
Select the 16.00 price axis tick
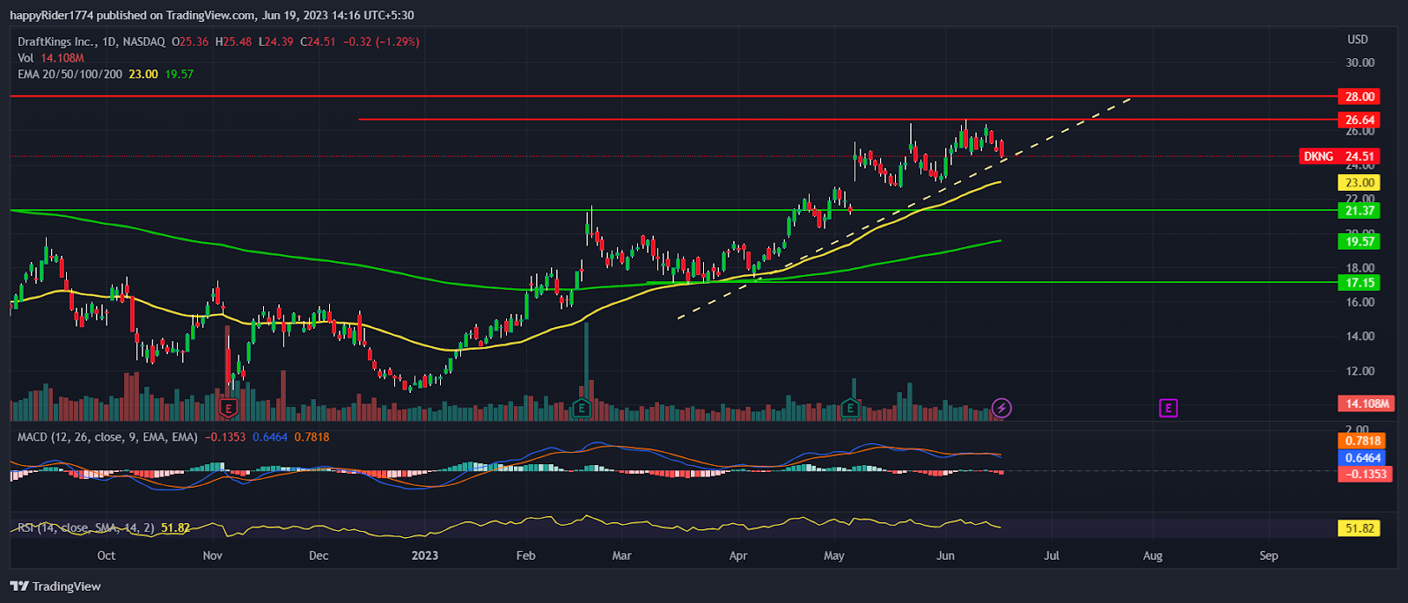point(1360,302)
